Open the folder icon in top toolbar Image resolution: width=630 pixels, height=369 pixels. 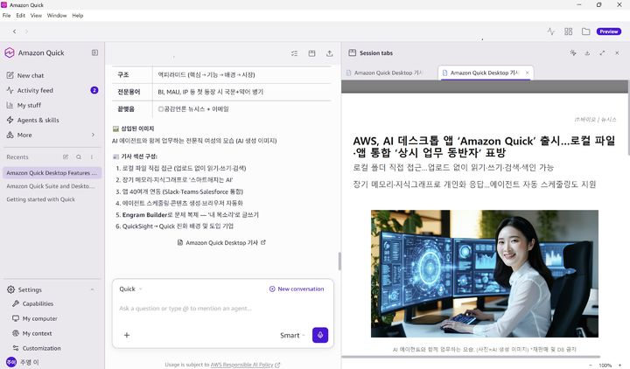(585, 31)
